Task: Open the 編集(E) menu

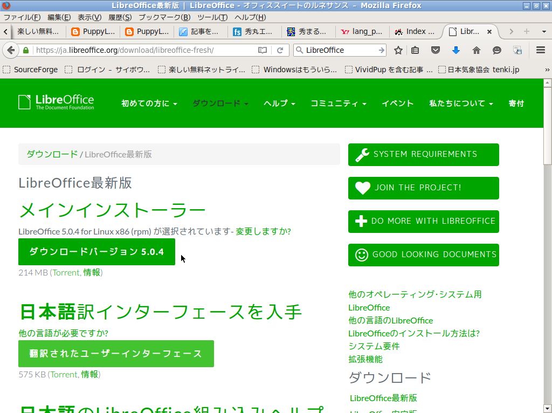Action: (x=59, y=17)
